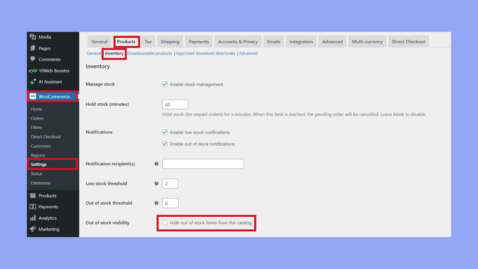Launch the Marketing sidebar icon
The width and height of the screenshot is (478, 269).
click(33, 229)
